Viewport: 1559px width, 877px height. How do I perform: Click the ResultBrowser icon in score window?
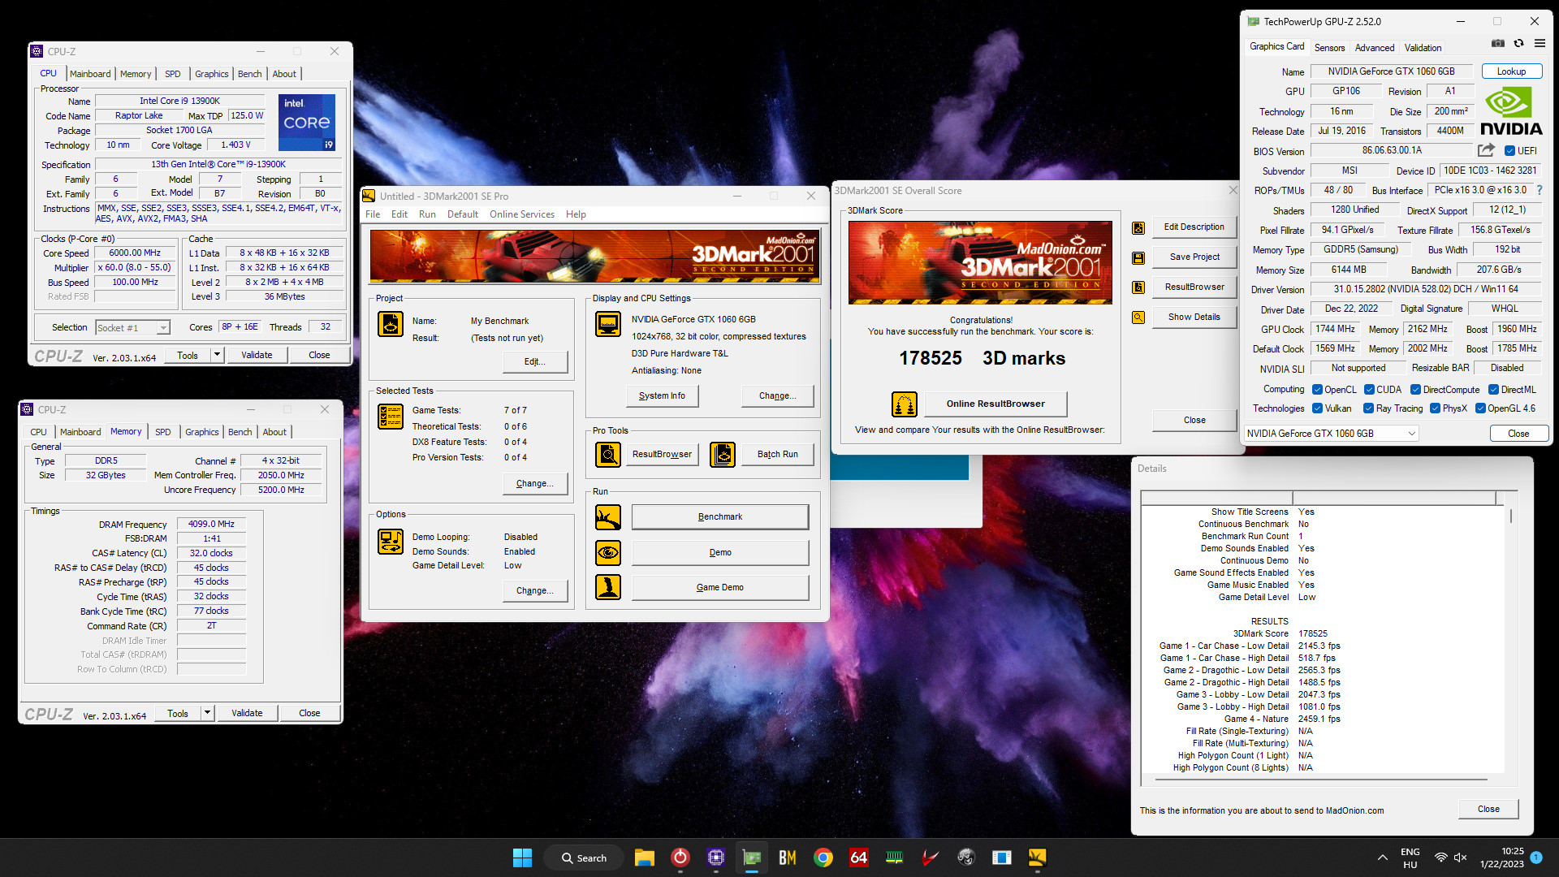pyautogui.click(x=1138, y=287)
